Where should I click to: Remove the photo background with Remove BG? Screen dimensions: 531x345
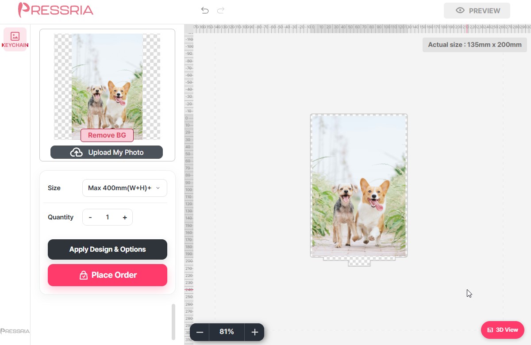click(107, 135)
